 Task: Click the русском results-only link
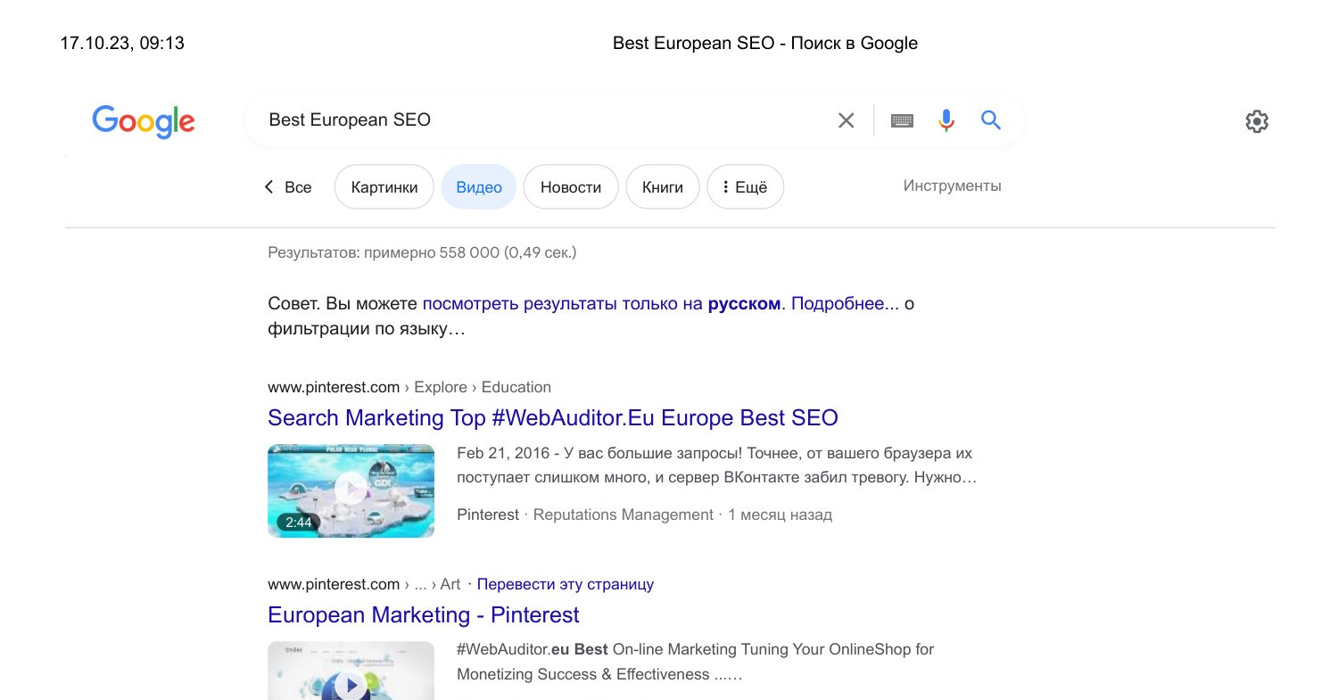[743, 303]
